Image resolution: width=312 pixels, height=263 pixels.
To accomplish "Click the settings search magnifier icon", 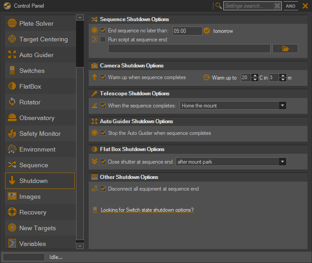I will [x=218, y=6].
